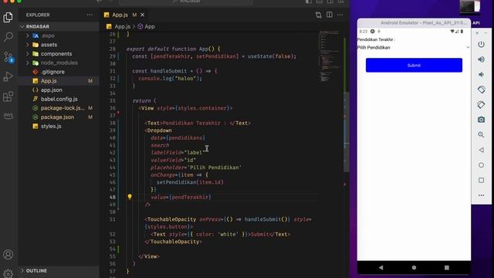This screenshot has height=278, width=494.
Task: Expand the node_modules folder
Action: 28,63
